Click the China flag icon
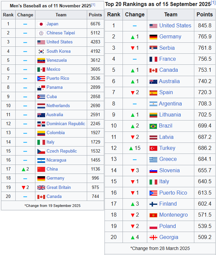Image resolution: width=216 pixels, height=255 pixels. [x=41, y=169]
